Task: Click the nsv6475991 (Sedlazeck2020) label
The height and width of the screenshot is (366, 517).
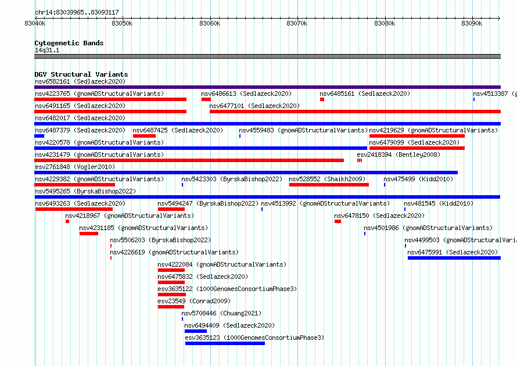Action: click(453, 252)
